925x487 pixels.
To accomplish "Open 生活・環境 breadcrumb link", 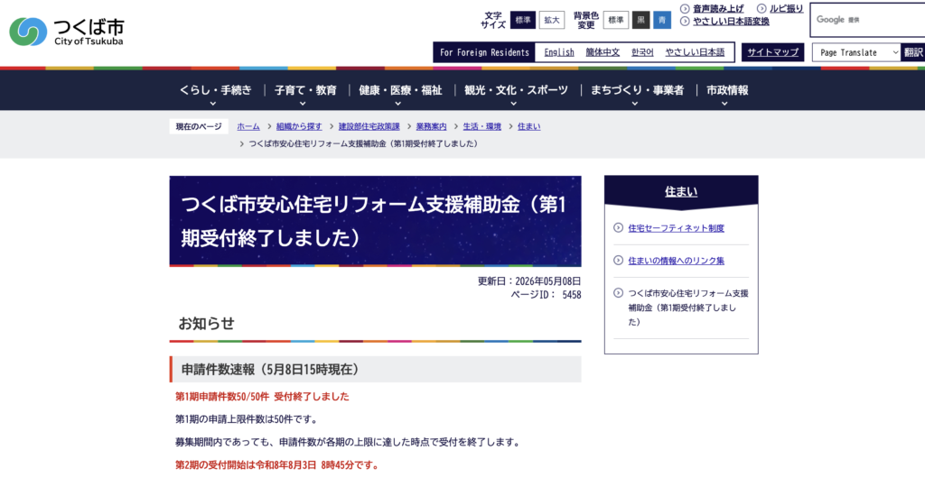I will pos(482,126).
